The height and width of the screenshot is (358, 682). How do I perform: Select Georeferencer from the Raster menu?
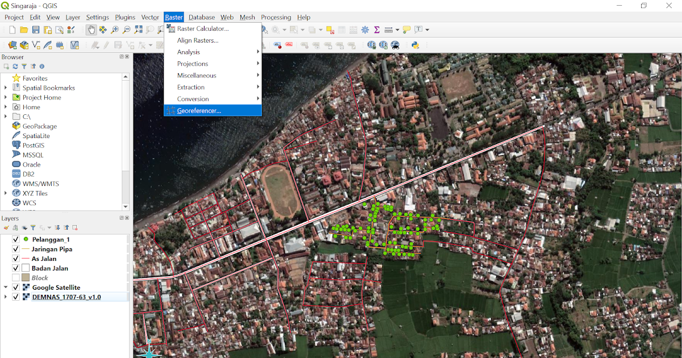(x=199, y=111)
